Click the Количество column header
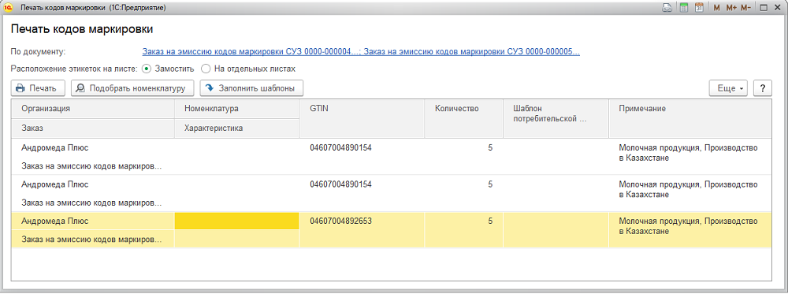This screenshot has width=788, height=294. [x=463, y=118]
